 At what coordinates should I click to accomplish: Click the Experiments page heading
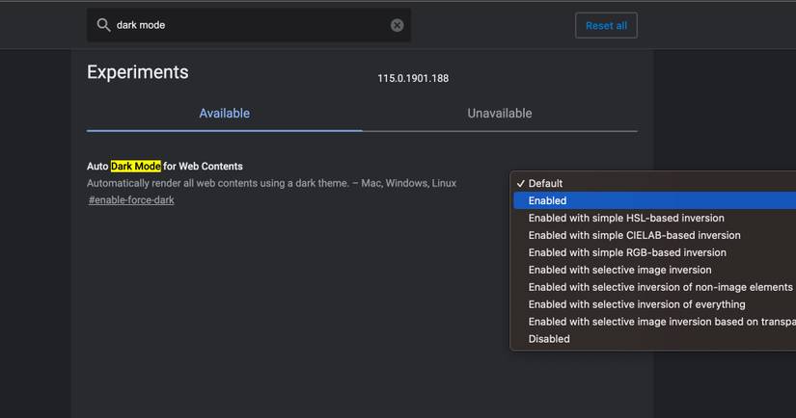138,72
